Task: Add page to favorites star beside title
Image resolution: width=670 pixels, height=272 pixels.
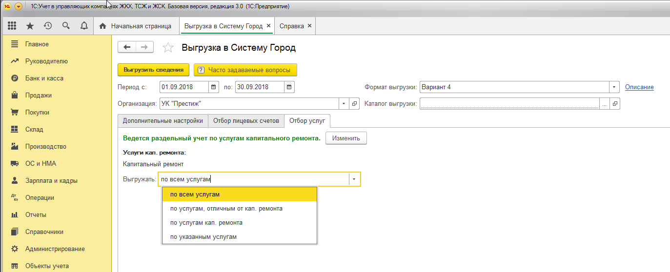Action: (168, 48)
